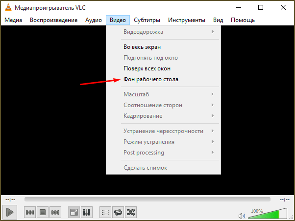Mute audio via speaker icon
Screen dimensions: 295x221
point(242,216)
